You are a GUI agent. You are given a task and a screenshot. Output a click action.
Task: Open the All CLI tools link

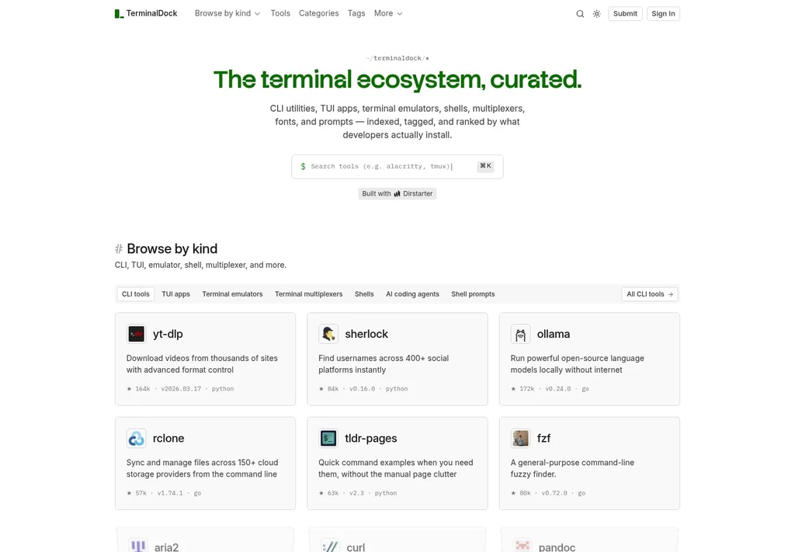point(650,294)
